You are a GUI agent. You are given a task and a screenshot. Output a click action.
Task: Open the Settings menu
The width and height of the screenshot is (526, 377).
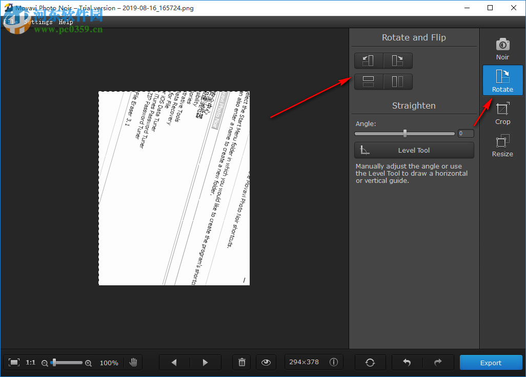click(x=38, y=22)
